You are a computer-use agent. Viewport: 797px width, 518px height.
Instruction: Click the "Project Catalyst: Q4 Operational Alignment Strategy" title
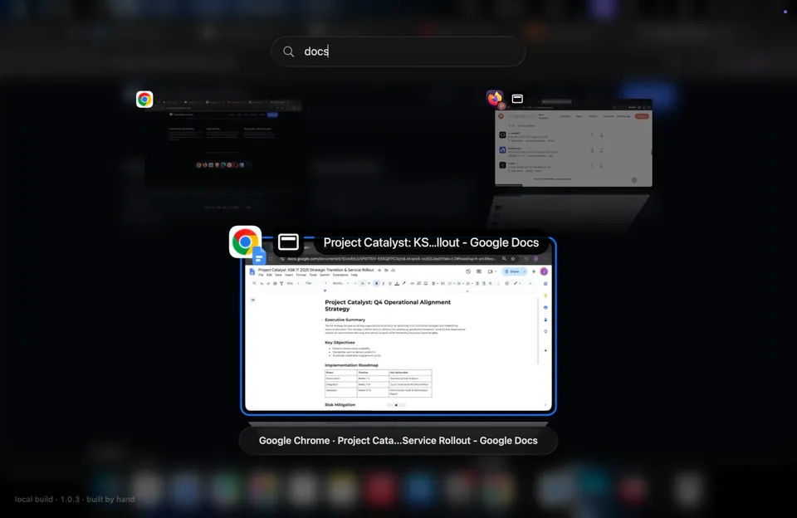click(388, 305)
